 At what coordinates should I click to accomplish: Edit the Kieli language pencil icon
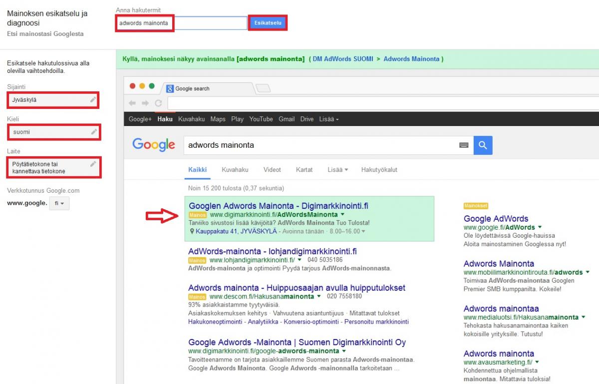94,132
